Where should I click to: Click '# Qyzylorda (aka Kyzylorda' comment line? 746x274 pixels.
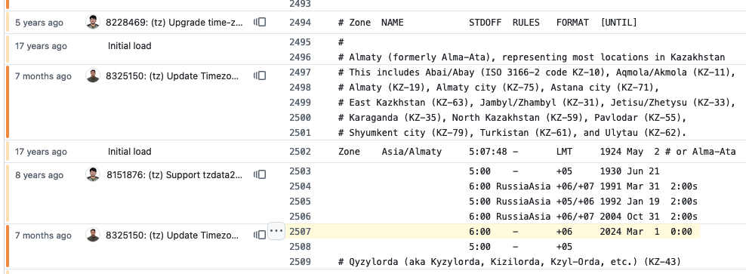510,262
